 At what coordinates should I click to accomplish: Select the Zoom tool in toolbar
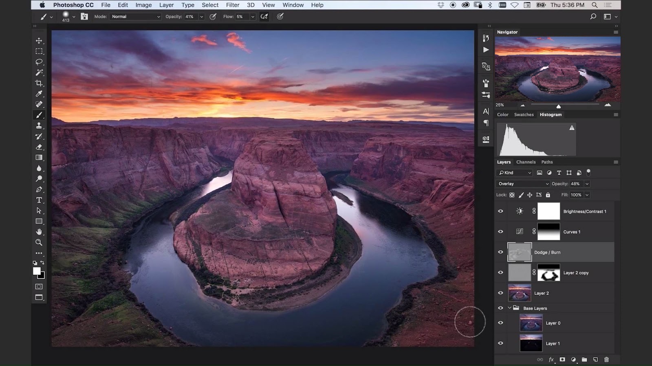[39, 242]
